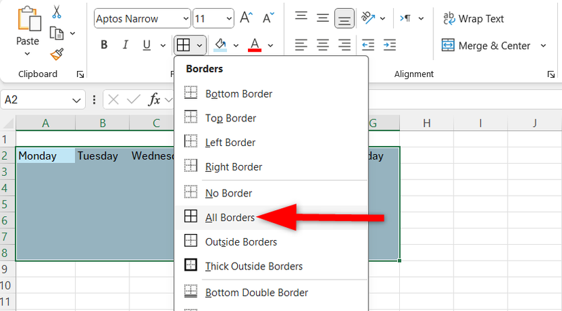Screen dimensions: 562x311
Task: Choose Right Border from menu
Action: (x=271, y=167)
